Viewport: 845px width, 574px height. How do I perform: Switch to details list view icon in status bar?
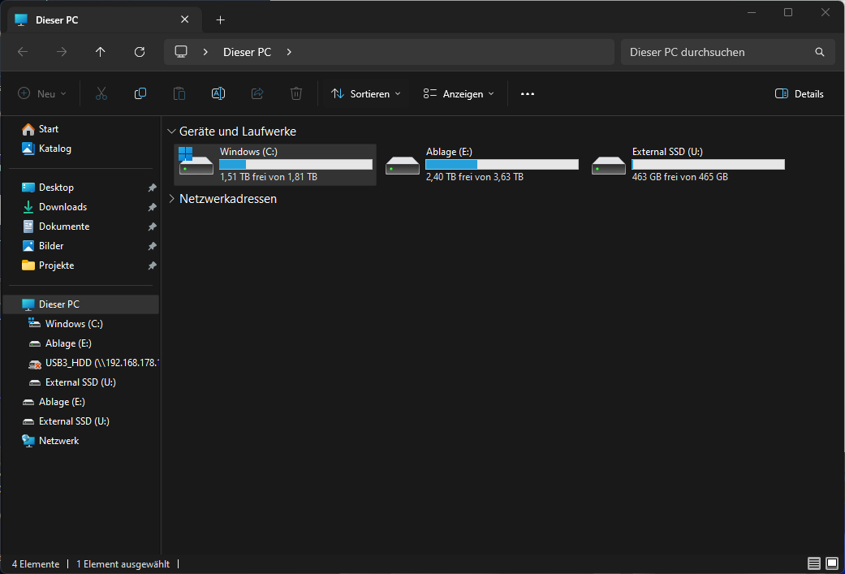coord(813,563)
